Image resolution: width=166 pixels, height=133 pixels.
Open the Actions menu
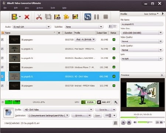tap(40, 8)
